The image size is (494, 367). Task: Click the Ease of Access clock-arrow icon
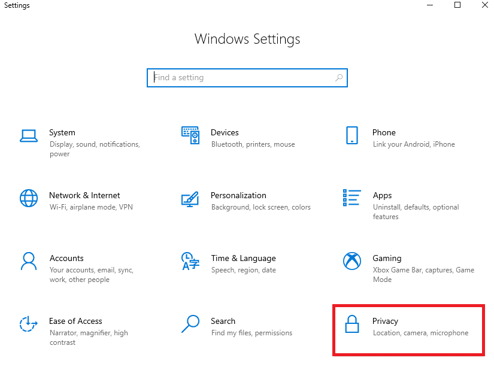[29, 323]
